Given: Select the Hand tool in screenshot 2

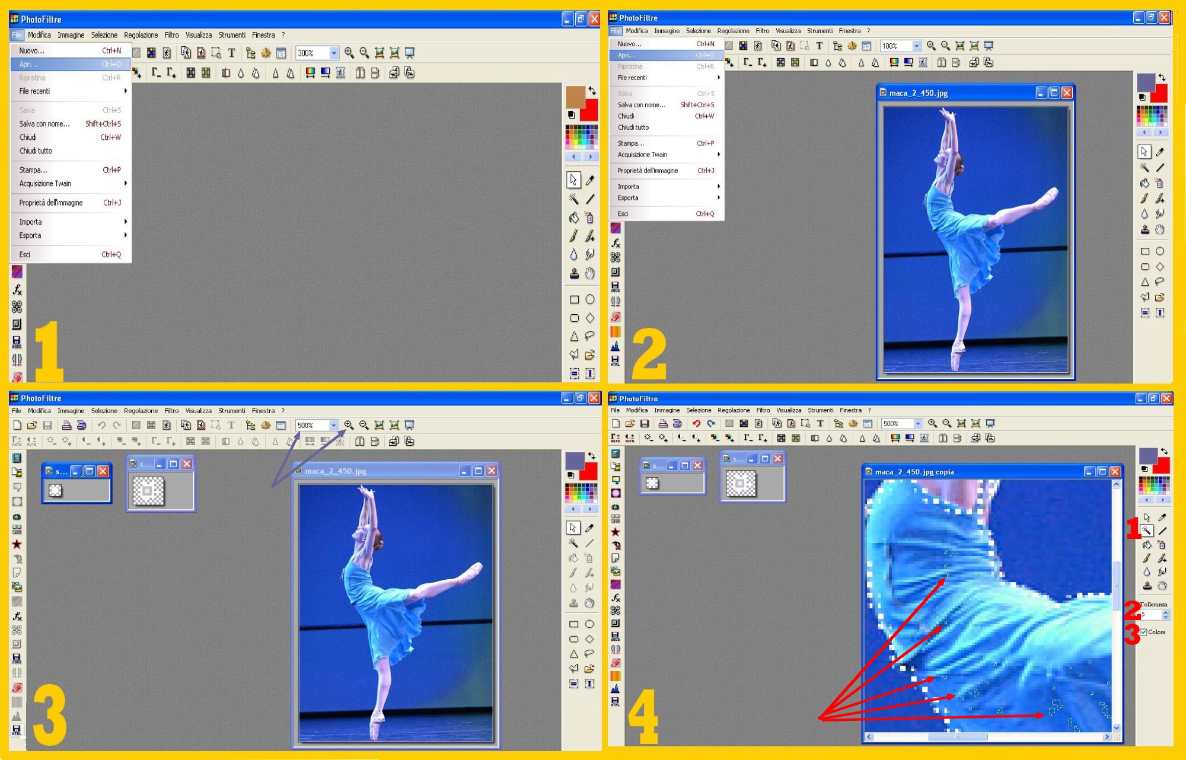Looking at the screenshot, I should [x=1160, y=229].
